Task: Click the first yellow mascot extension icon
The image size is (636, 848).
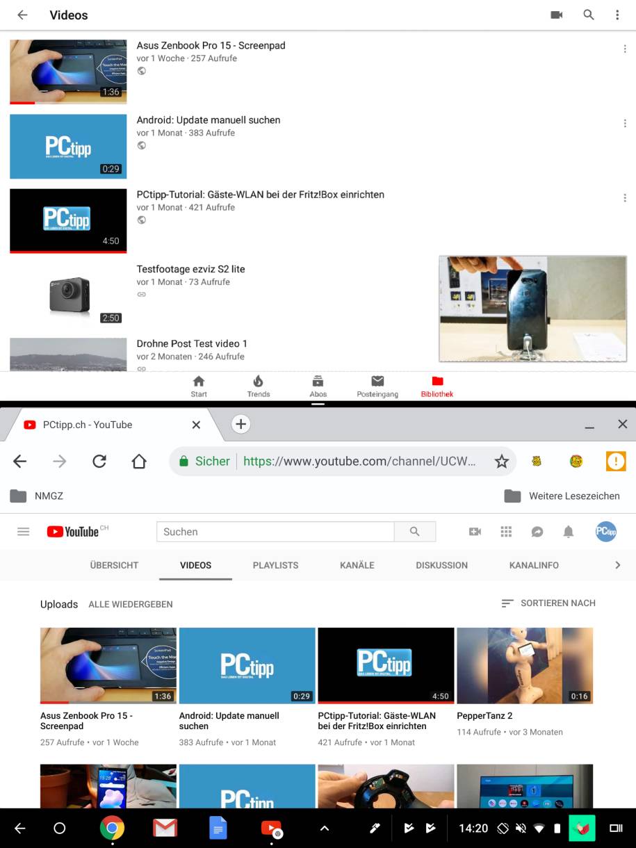Action: pos(537,461)
